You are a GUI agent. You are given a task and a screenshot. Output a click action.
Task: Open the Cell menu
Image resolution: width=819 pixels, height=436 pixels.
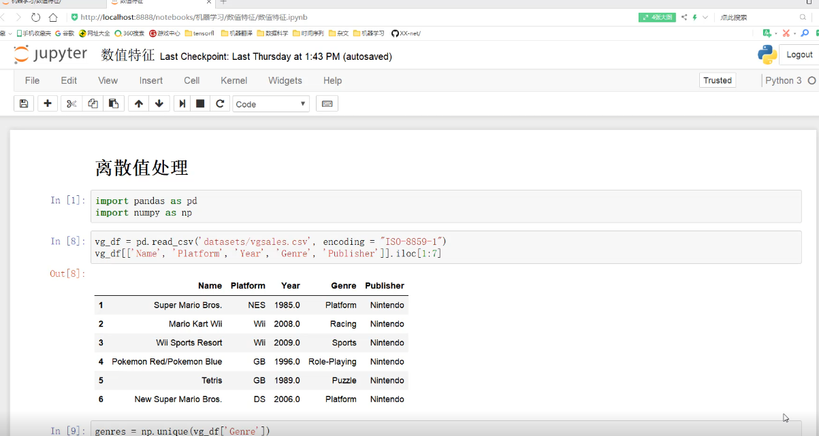tap(191, 80)
